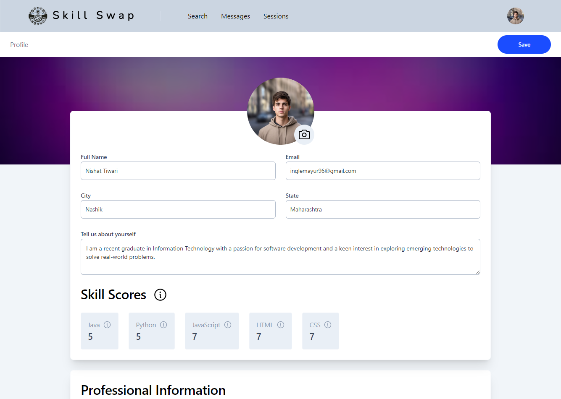Viewport: 561px width, 399px height.
Task: Click the info icon beside JavaScript skill
Action: [228, 324]
